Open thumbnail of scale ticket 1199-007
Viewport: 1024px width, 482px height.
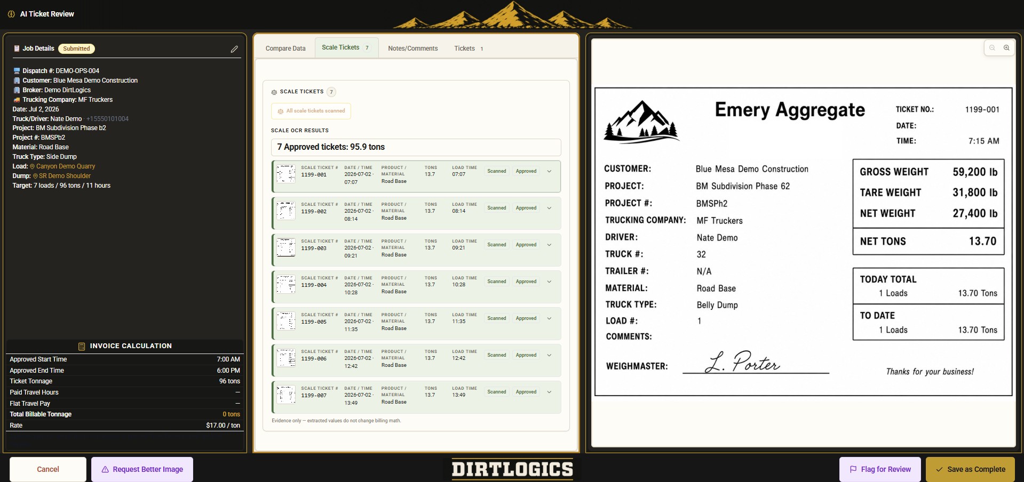[285, 395]
